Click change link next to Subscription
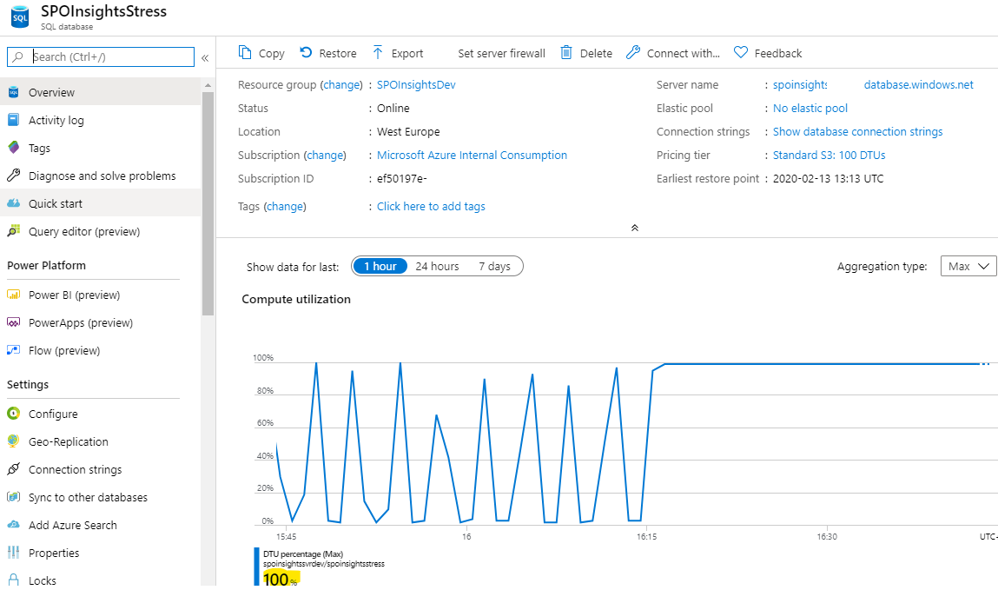998x590 pixels. (325, 155)
